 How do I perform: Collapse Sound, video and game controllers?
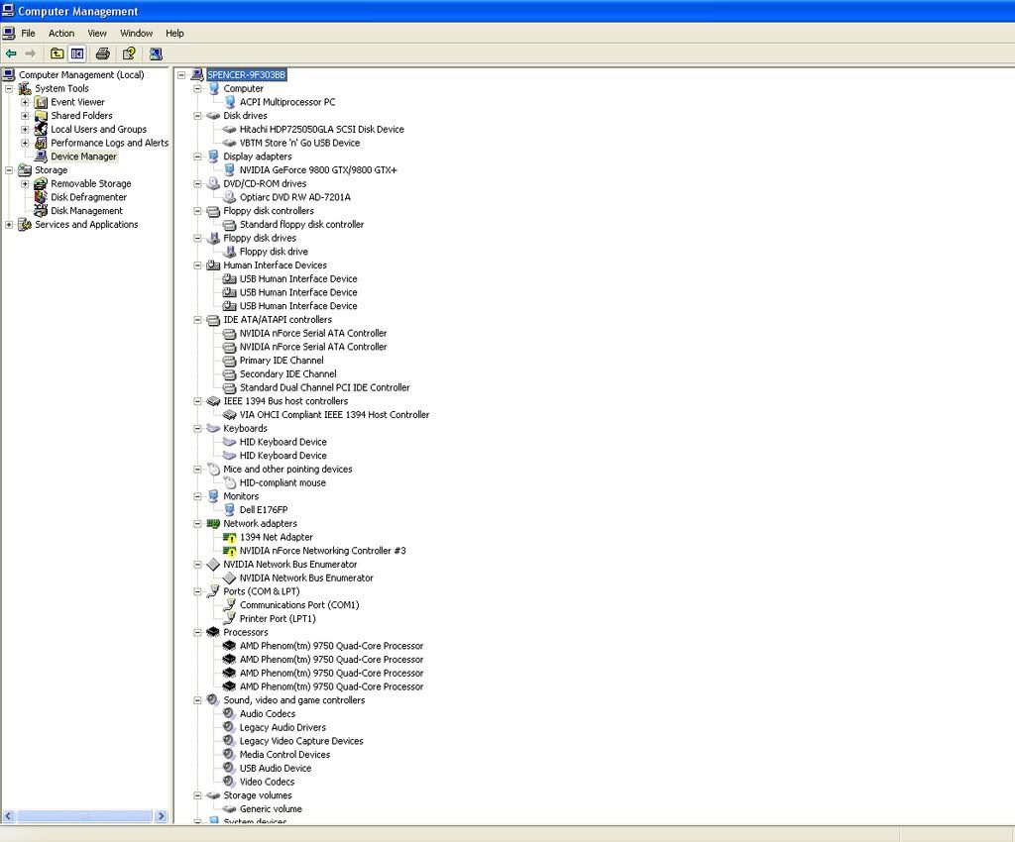(197, 700)
